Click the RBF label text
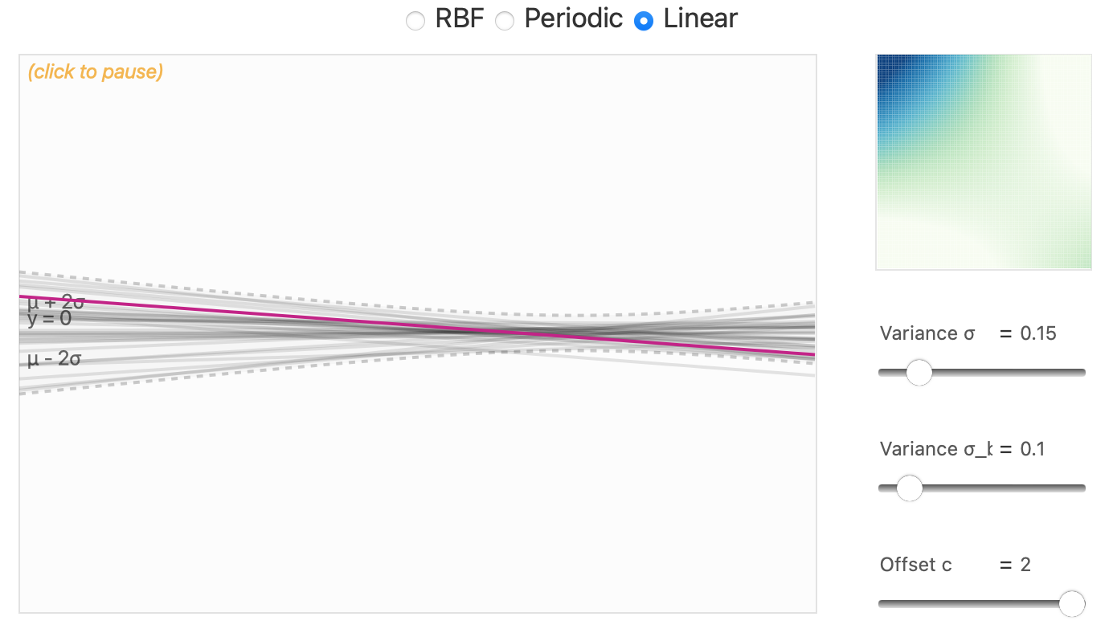1109x633 pixels. tap(460, 18)
